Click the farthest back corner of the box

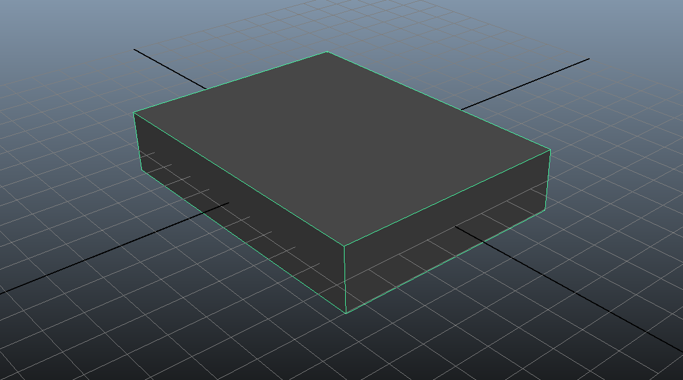(327, 52)
